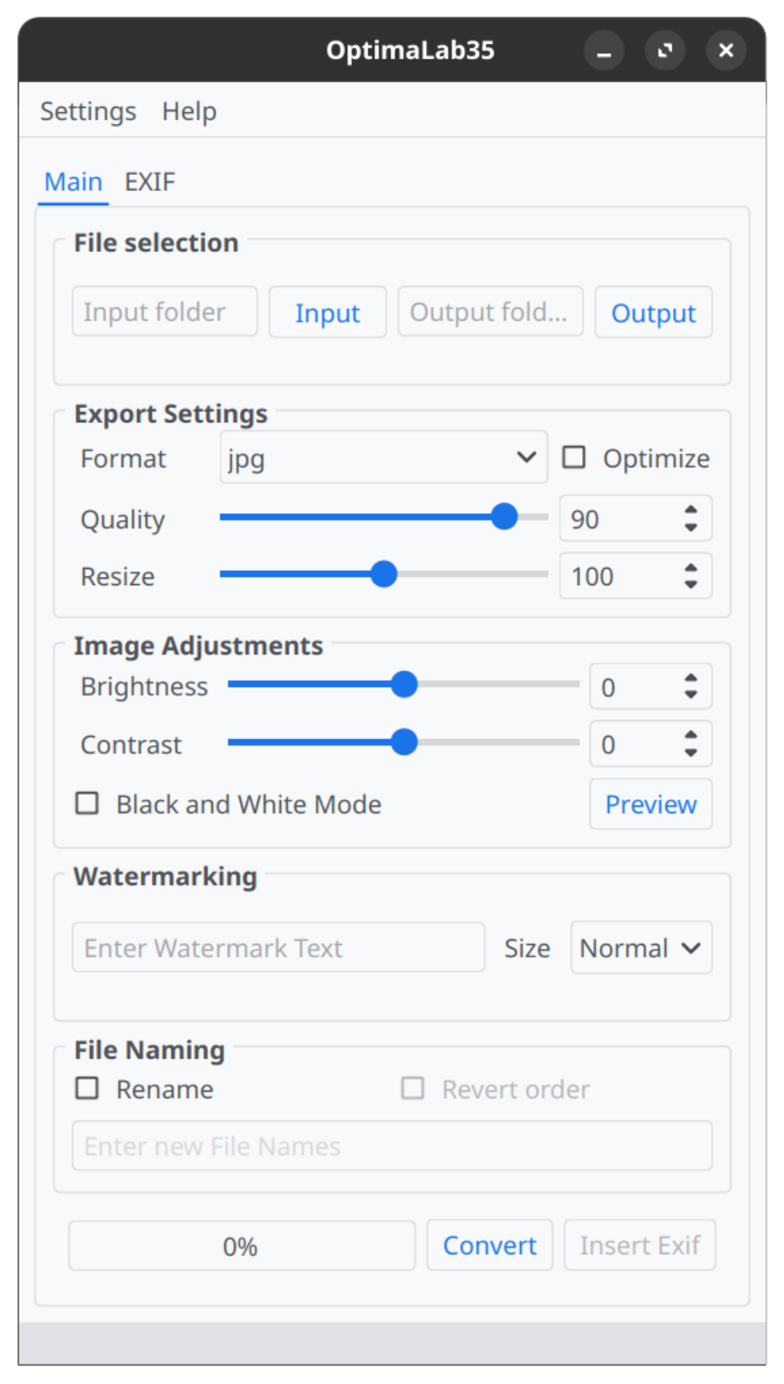This screenshot has width=784, height=1384.
Task: Expand the watermark Size dropdown
Action: click(641, 947)
